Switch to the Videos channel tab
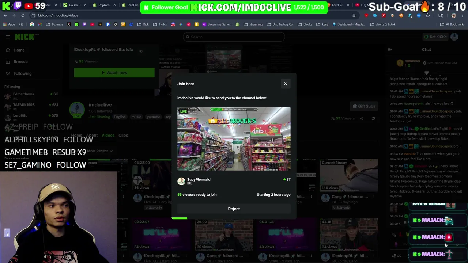Viewport: 468px width, 263px height. 108,135
